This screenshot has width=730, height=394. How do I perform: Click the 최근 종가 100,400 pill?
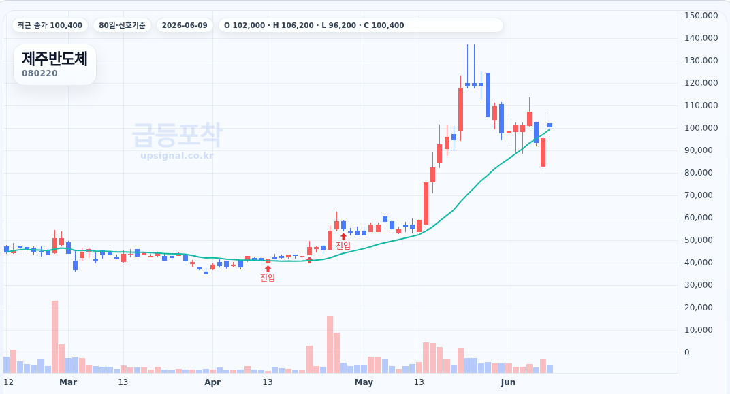pos(50,25)
